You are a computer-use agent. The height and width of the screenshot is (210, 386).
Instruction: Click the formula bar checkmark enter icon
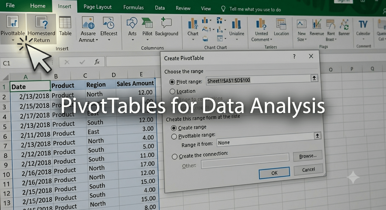click(82, 62)
